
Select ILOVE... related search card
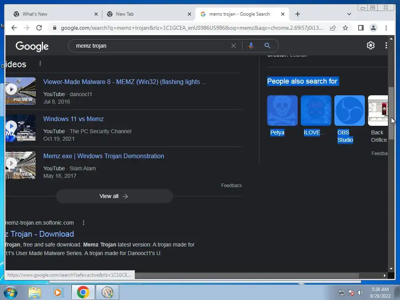[x=316, y=116]
